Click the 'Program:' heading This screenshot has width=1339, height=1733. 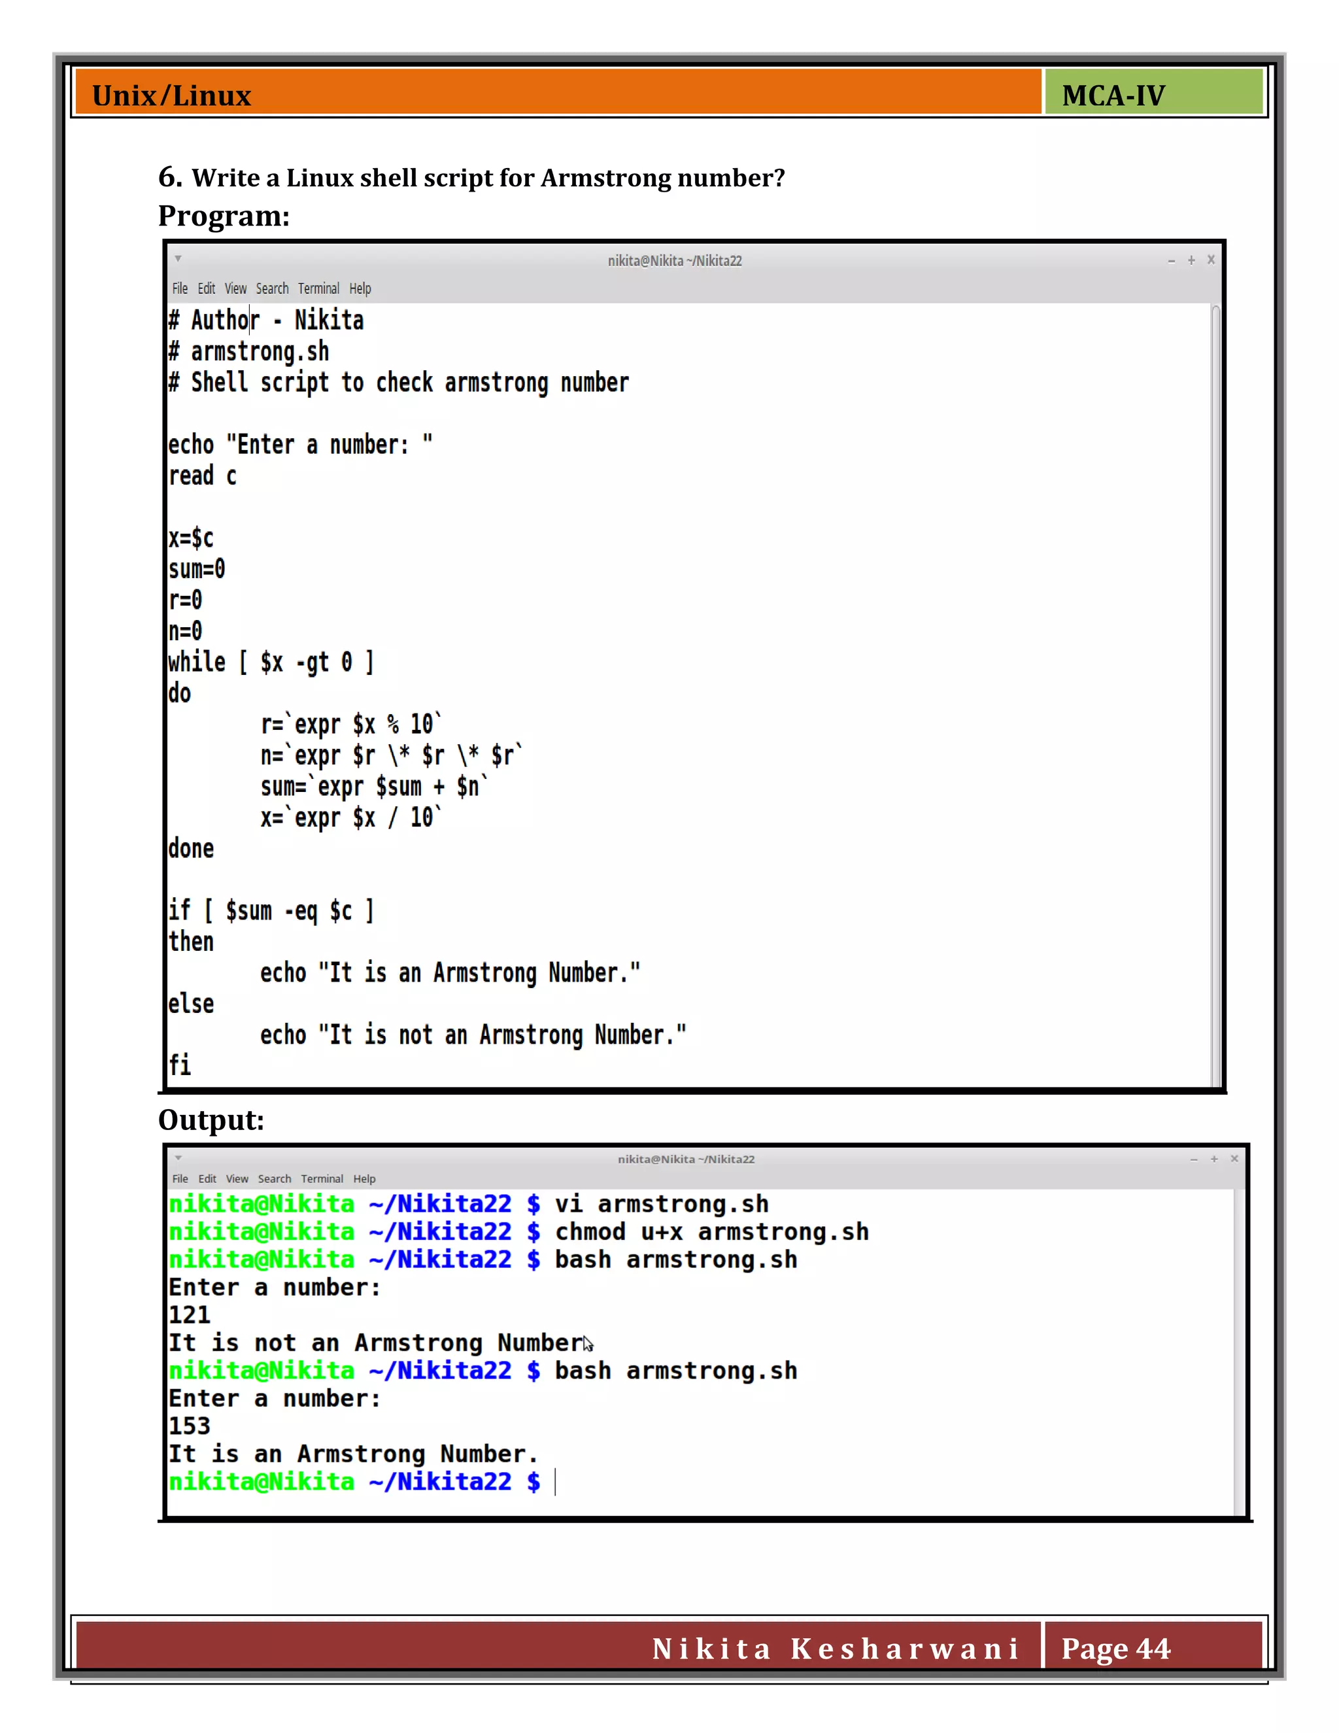pyautogui.click(x=224, y=216)
